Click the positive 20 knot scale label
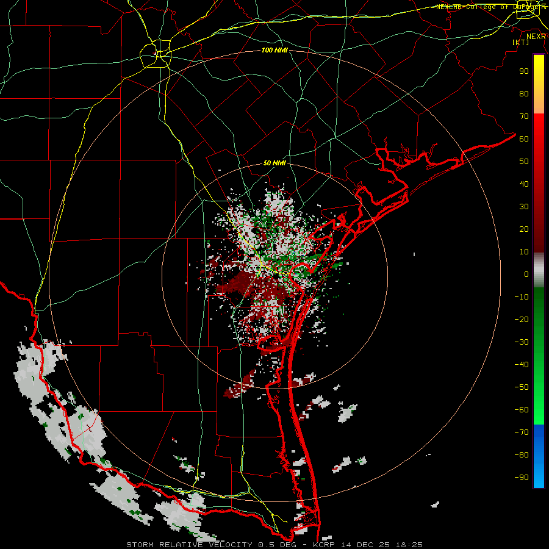Screen dimensions: 549x549 point(524,229)
